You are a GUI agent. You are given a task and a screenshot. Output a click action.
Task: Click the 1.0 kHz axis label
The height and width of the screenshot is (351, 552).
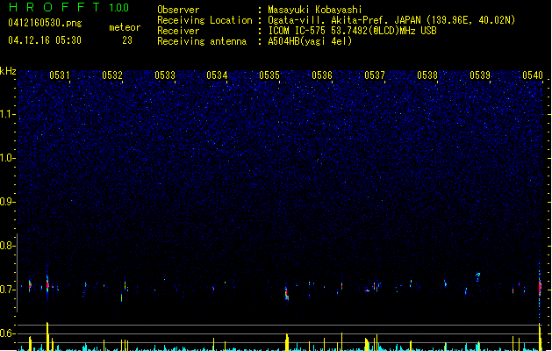[7, 158]
